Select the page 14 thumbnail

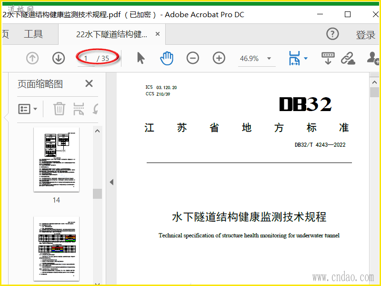[x=56, y=160]
